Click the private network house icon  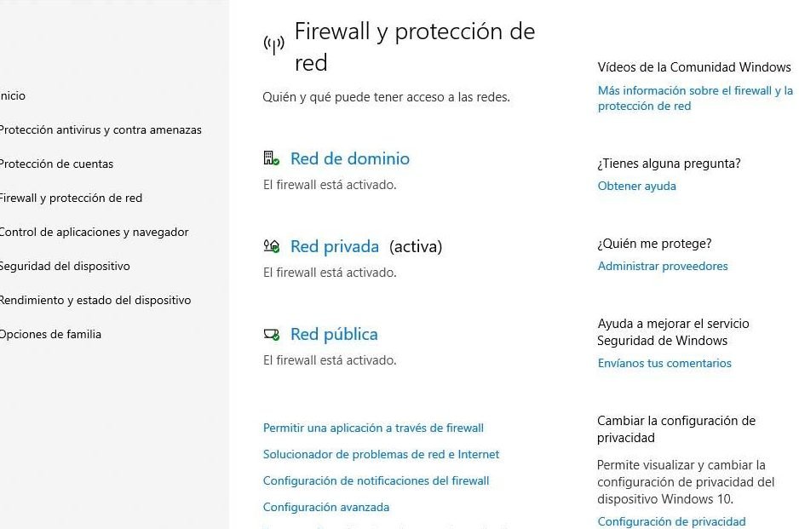point(271,246)
